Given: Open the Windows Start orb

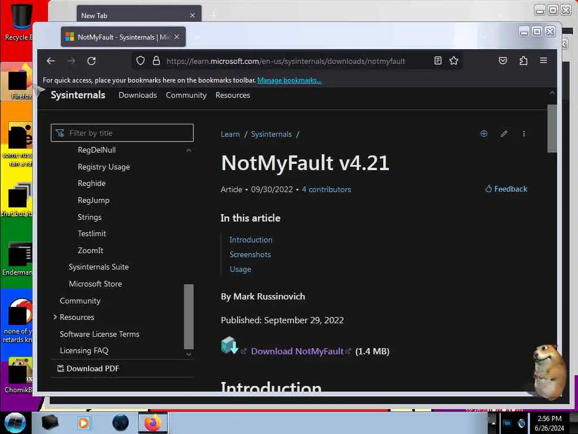Looking at the screenshot, I should 15,423.
